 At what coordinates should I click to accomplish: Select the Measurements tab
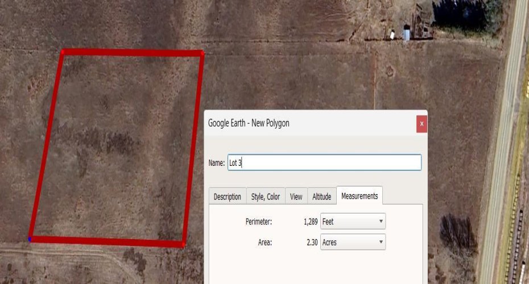click(359, 196)
